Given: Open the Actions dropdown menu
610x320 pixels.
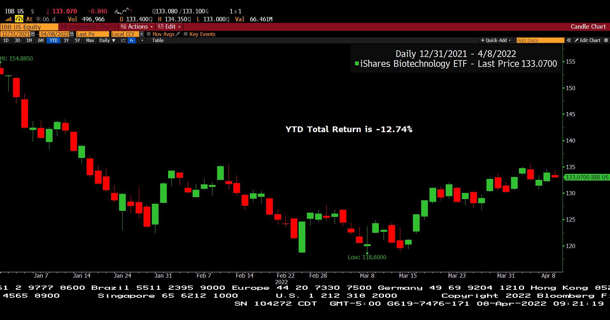Looking at the screenshot, I should (x=137, y=27).
